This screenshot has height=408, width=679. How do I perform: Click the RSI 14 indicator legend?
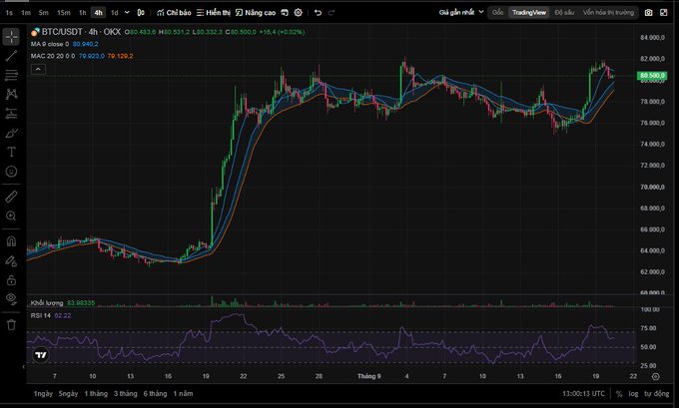pos(40,315)
